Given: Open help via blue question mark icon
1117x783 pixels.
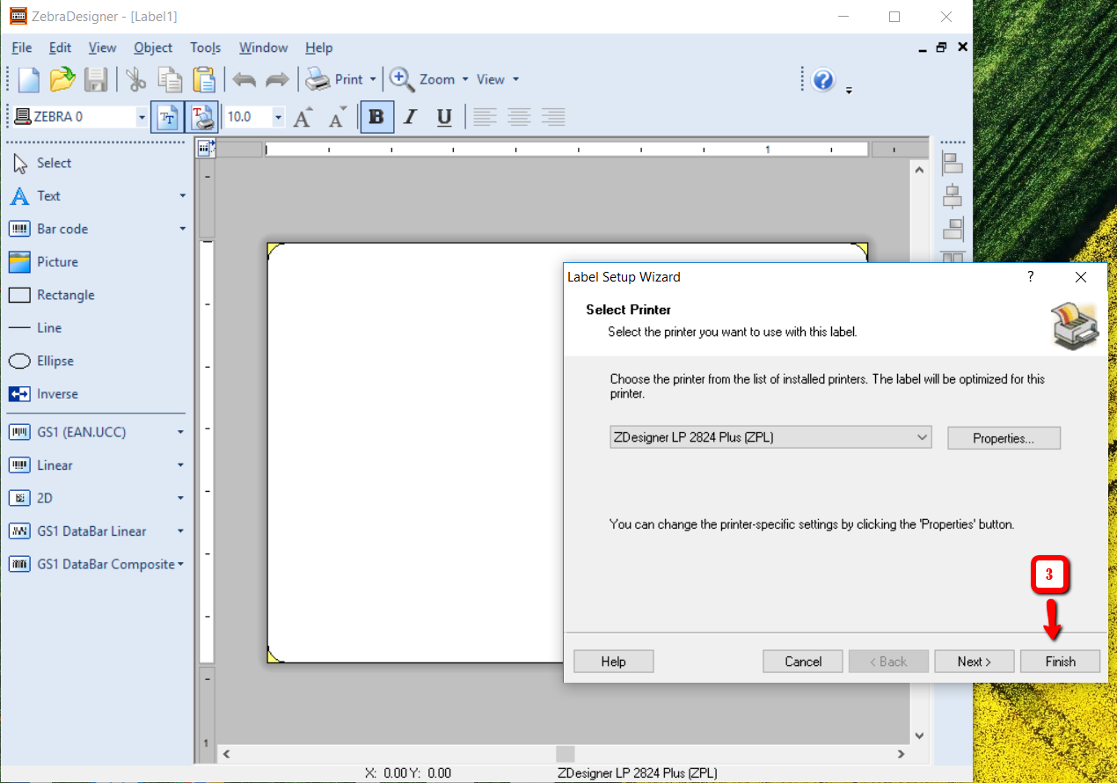Looking at the screenshot, I should pos(823,80).
